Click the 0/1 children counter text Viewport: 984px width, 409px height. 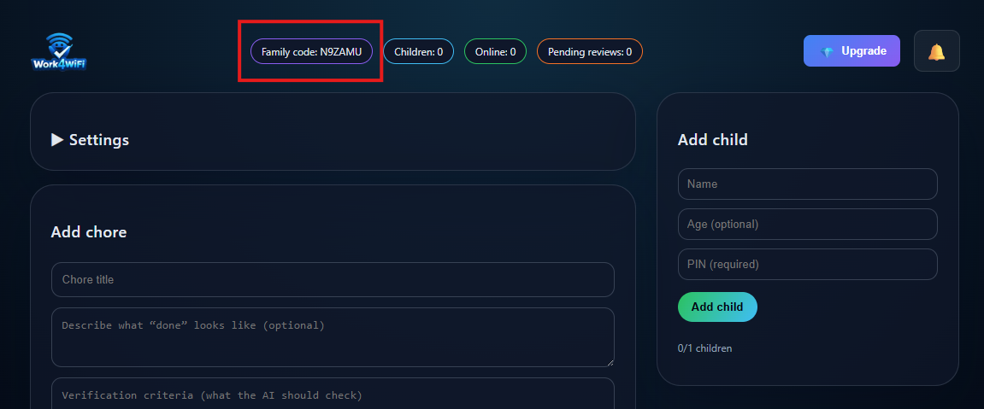(x=704, y=348)
